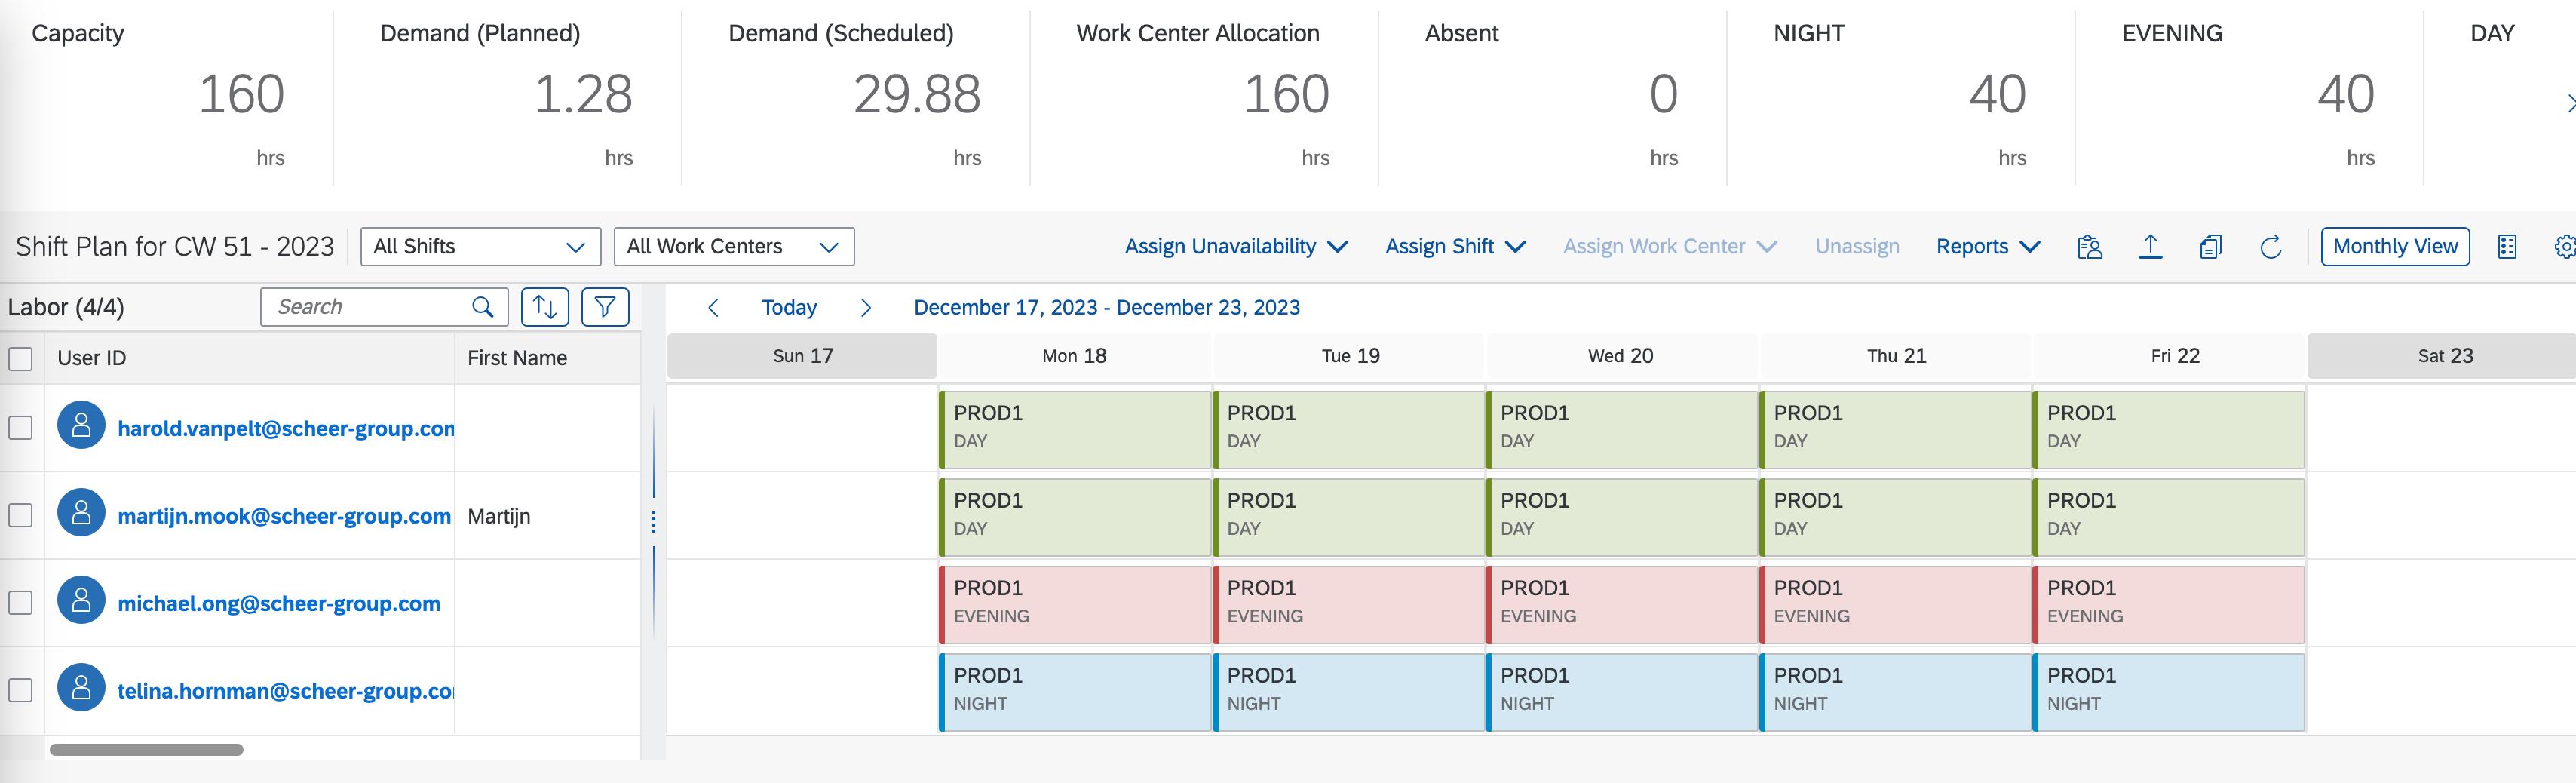Screen dimensions: 2576x783
Task: Expand the All Work Centers dropdown
Action: 734,247
